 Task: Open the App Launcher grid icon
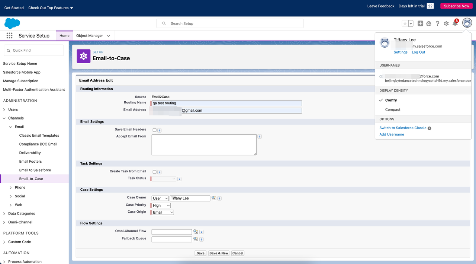point(9,36)
